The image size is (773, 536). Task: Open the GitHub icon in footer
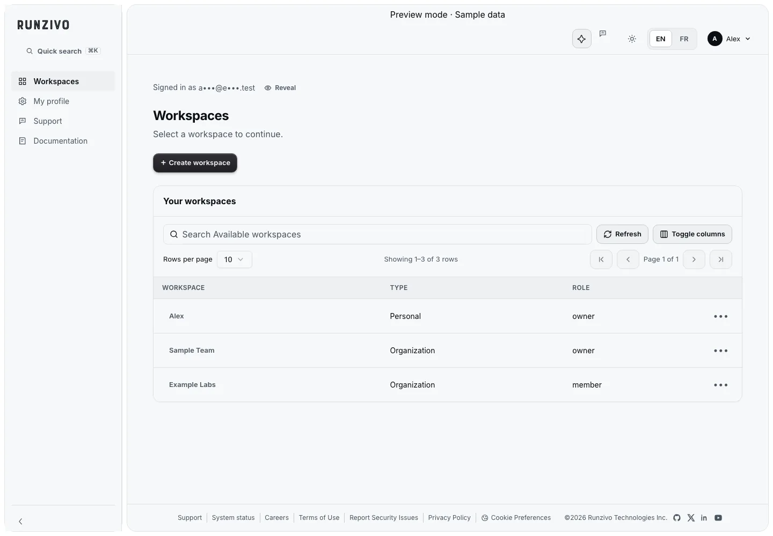pyautogui.click(x=677, y=518)
